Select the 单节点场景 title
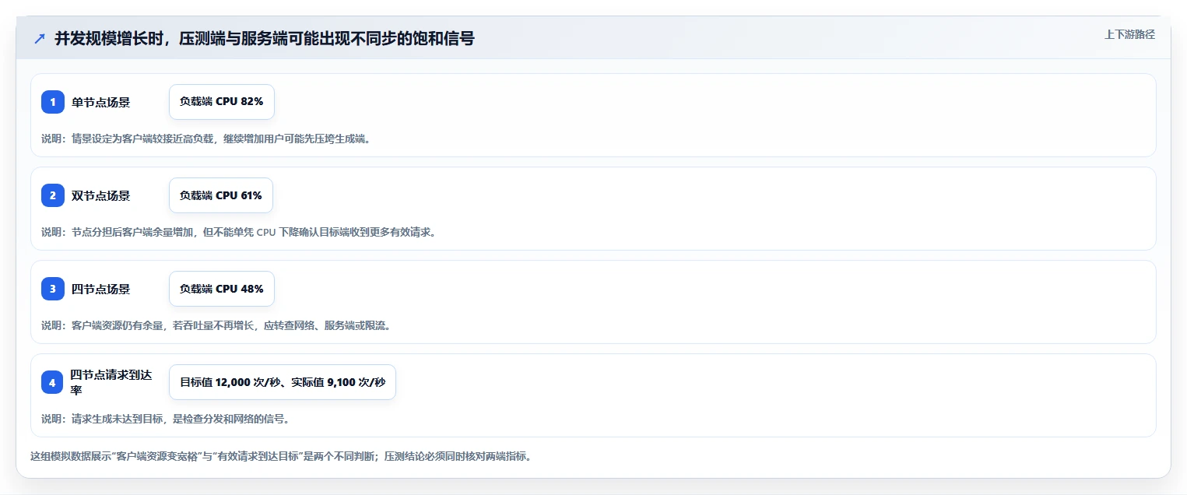 tap(101, 102)
